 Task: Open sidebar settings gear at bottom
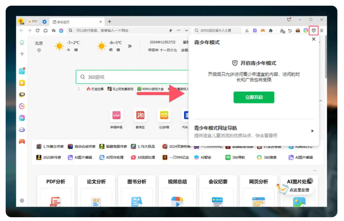(x=22, y=201)
